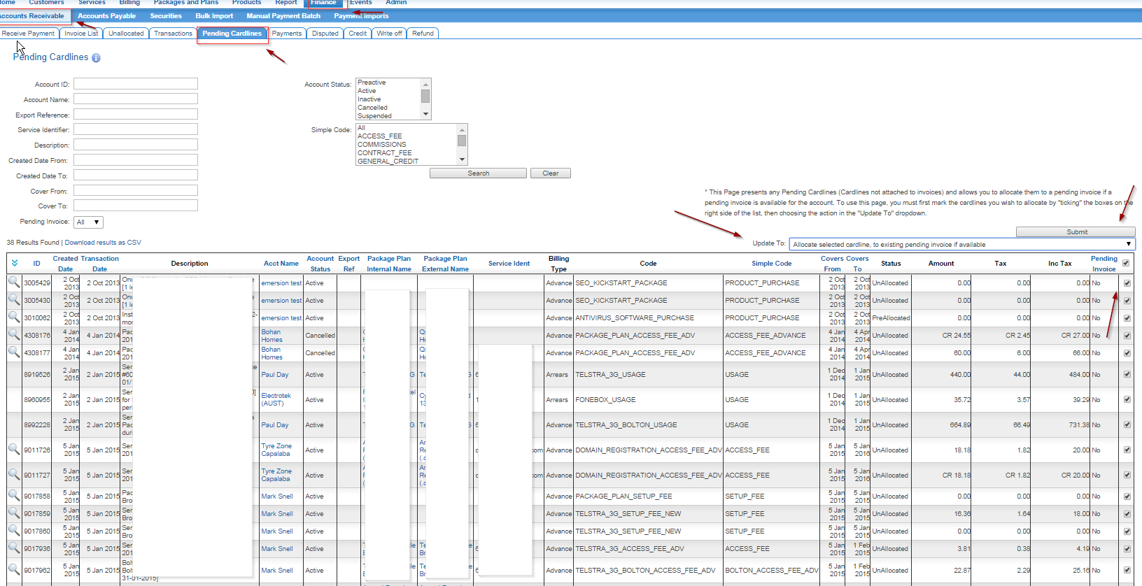Untick checkbox for cardline 3005430

click(1127, 301)
